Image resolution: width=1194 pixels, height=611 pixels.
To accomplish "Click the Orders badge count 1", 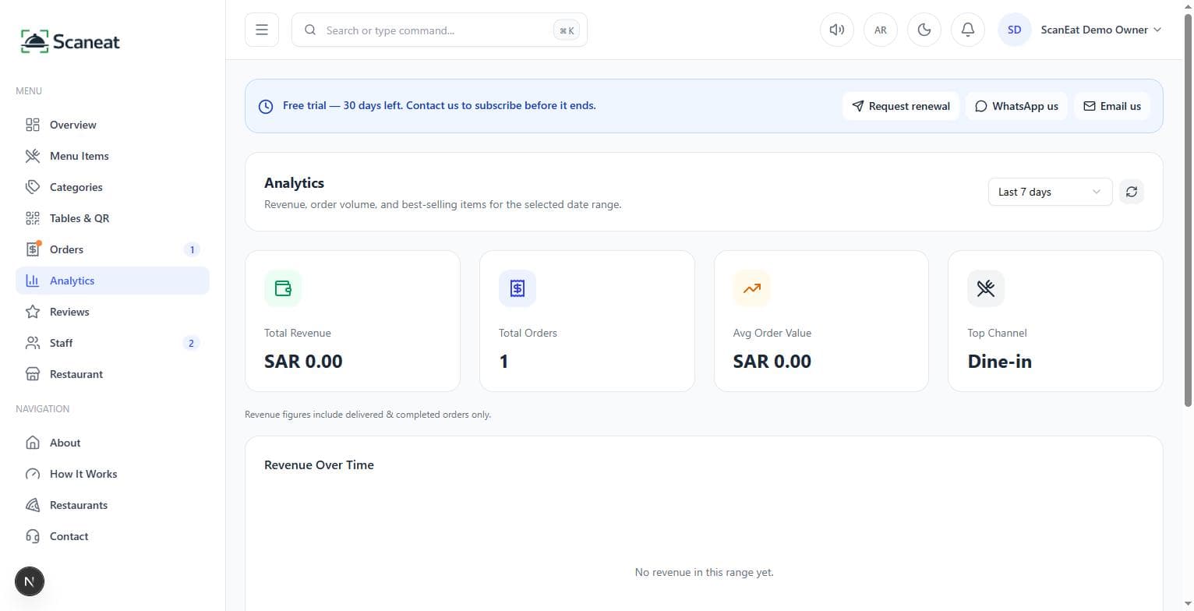I will coord(192,249).
